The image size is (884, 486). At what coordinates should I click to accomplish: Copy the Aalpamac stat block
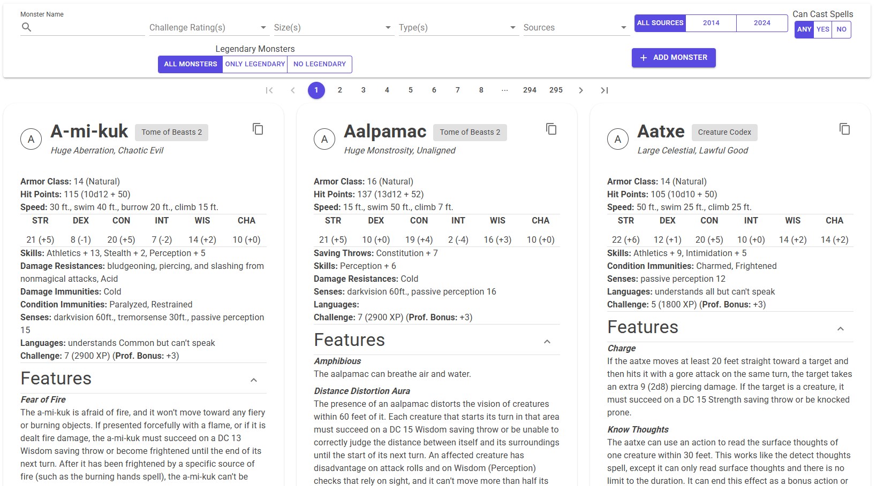click(x=551, y=129)
